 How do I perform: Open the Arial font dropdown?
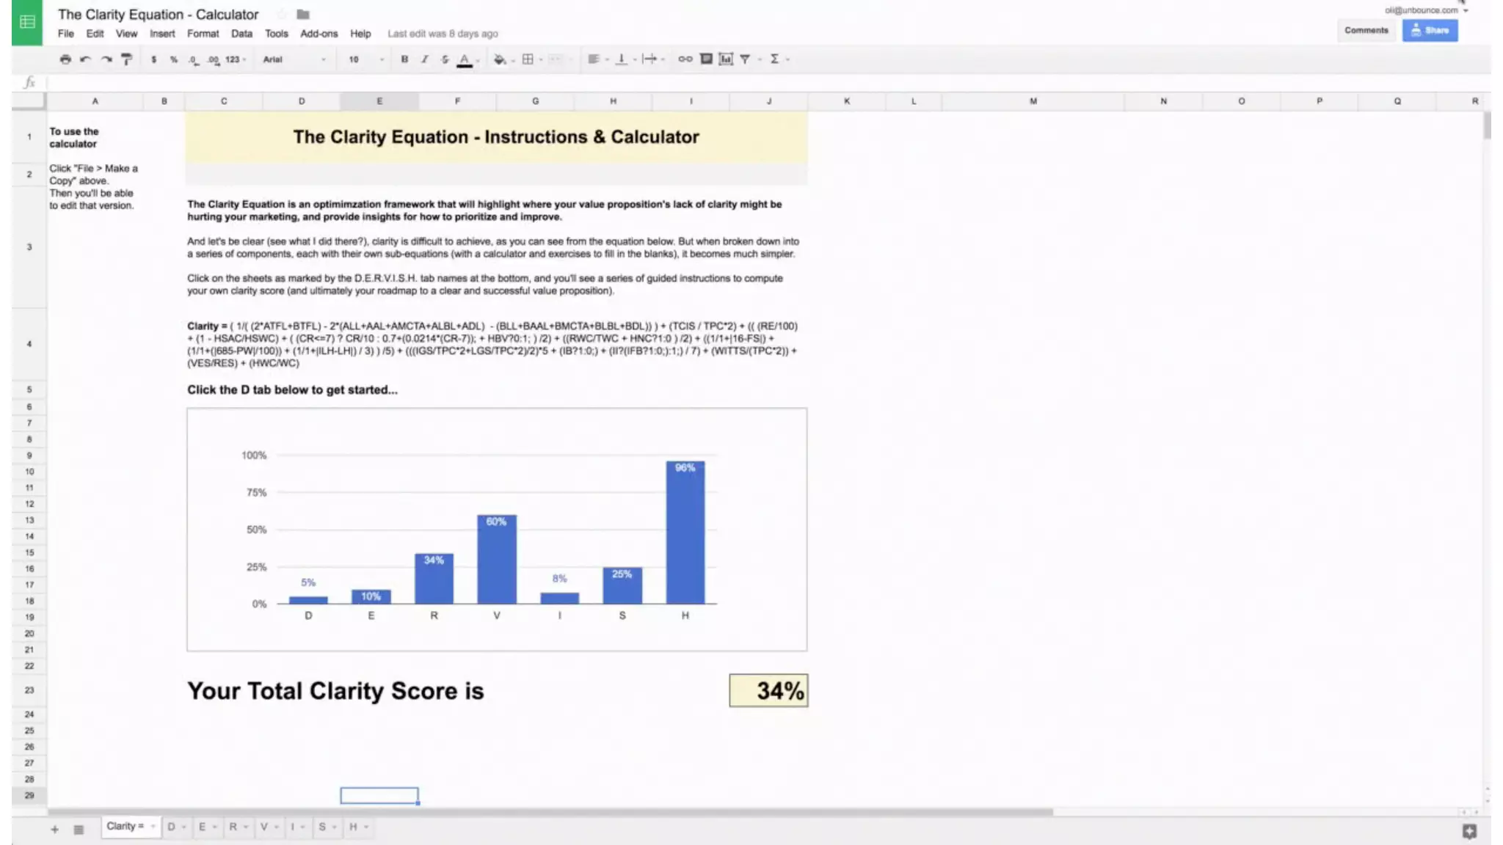(x=294, y=59)
